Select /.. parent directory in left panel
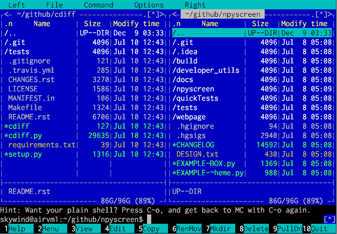This screenshot has height=234, width=337. (x=84, y=33)
